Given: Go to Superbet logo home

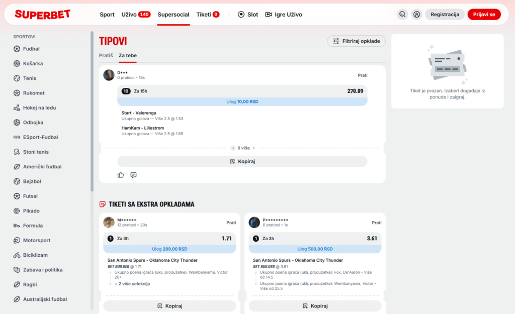Looking at the screenshot, I should coord(42,15).
